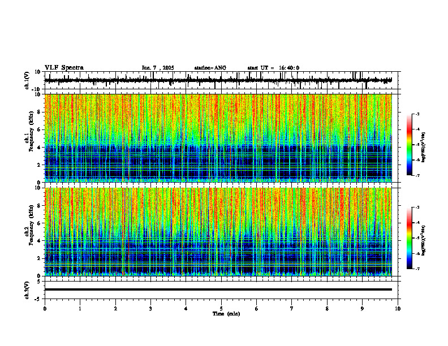Click the ch.1 color bar log(PSD) label
Image resolution: width=448 pixels, height=346 pixels.
pos(424,148)
